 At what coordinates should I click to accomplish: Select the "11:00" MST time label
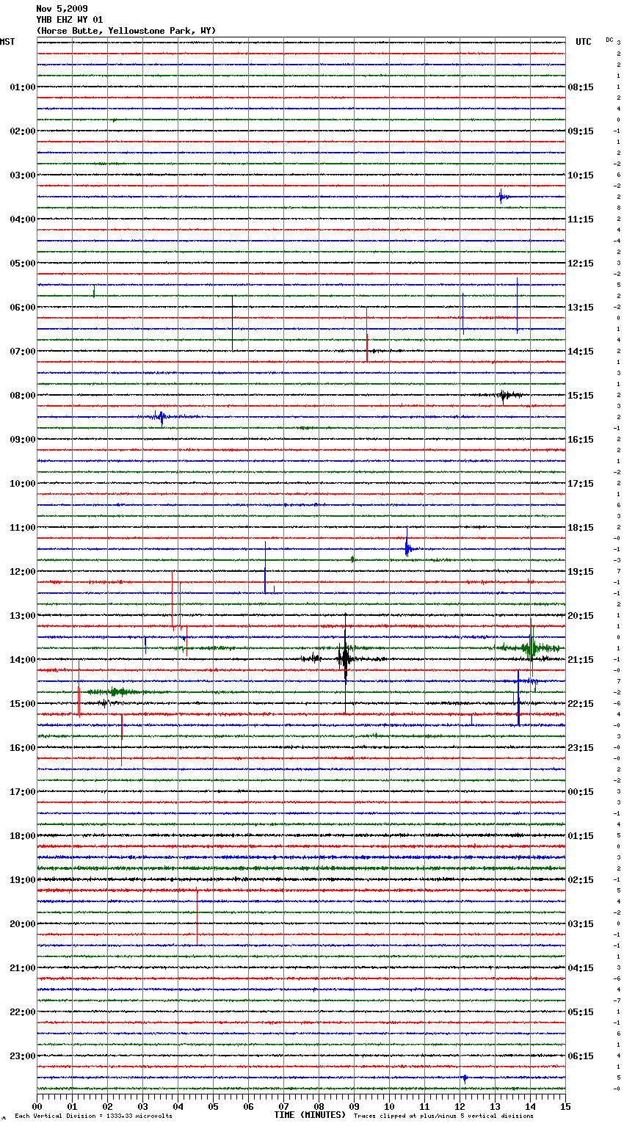point(23,528)
